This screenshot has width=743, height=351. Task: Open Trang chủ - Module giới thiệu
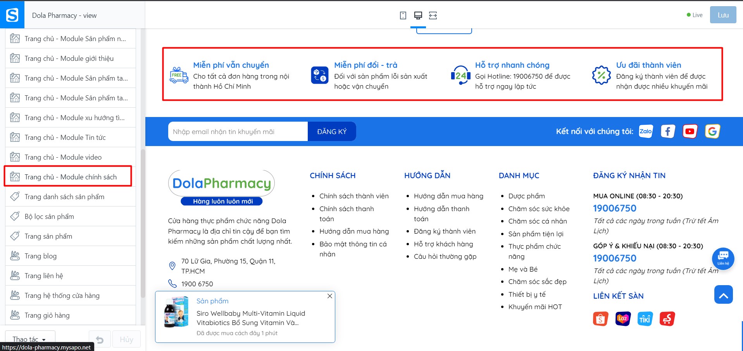71,58
